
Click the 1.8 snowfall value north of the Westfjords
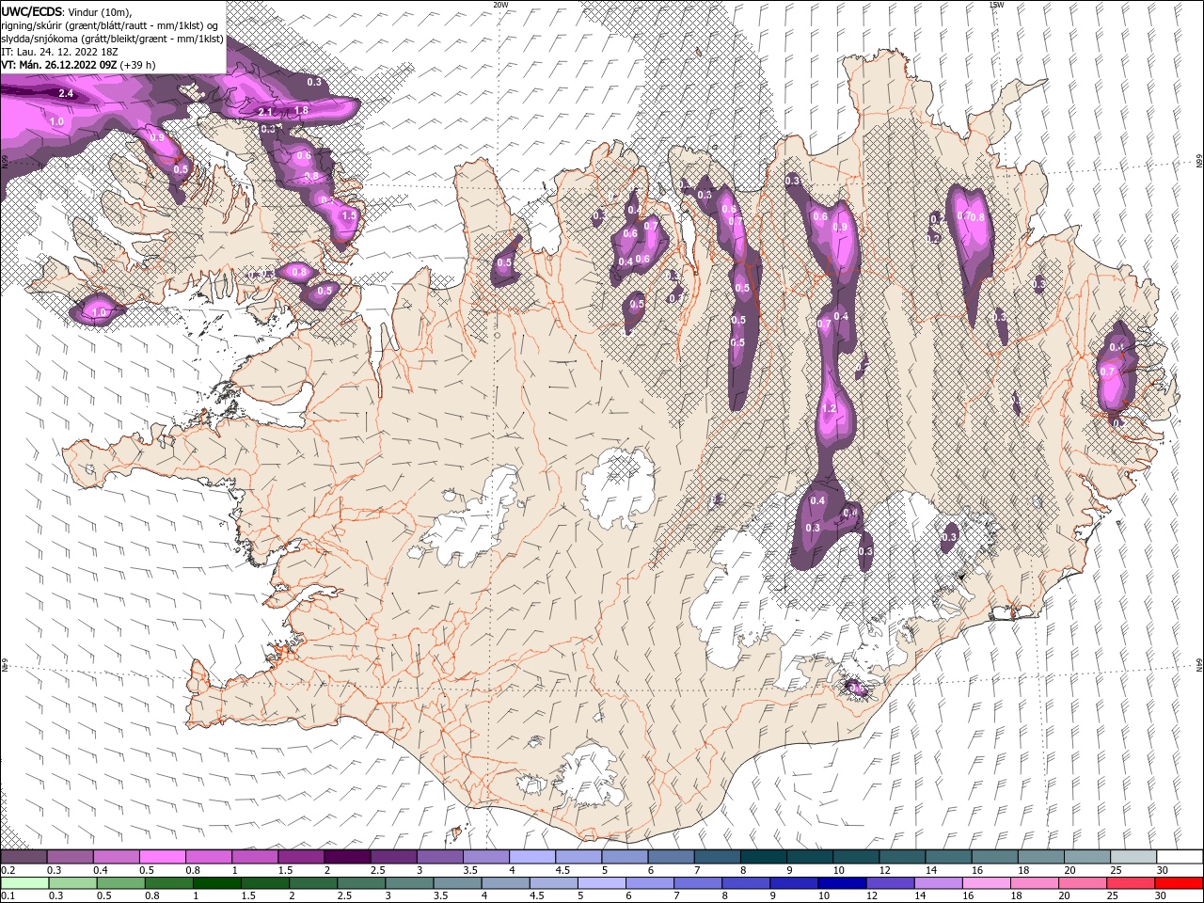click(x=301, y=110)
